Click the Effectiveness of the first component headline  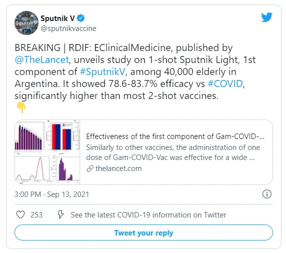[x=175, y=136]
